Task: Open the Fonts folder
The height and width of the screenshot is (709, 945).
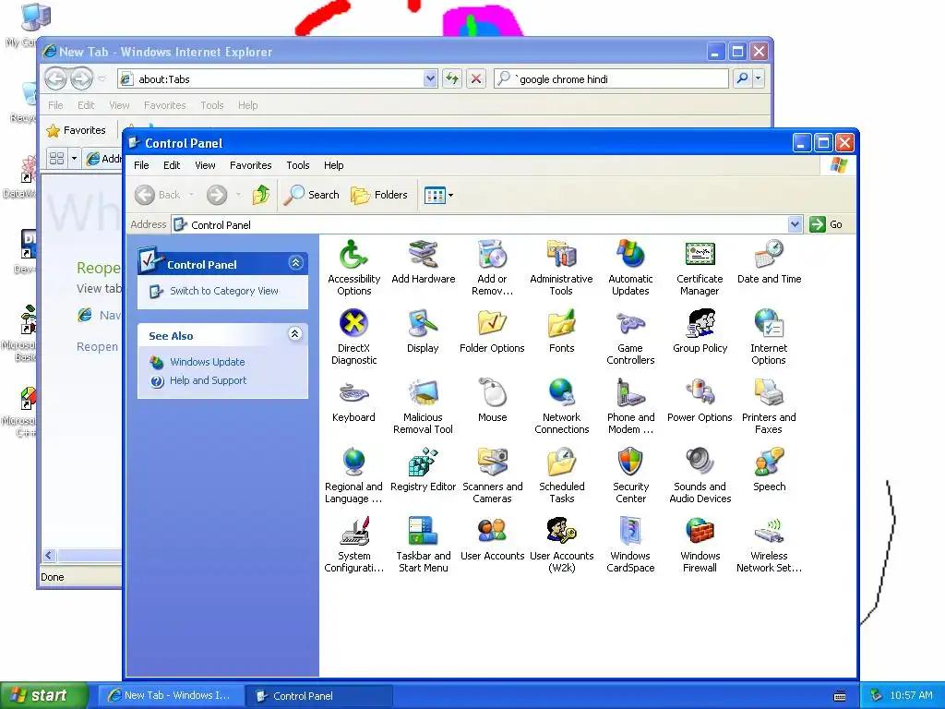Action: point(561,331)
